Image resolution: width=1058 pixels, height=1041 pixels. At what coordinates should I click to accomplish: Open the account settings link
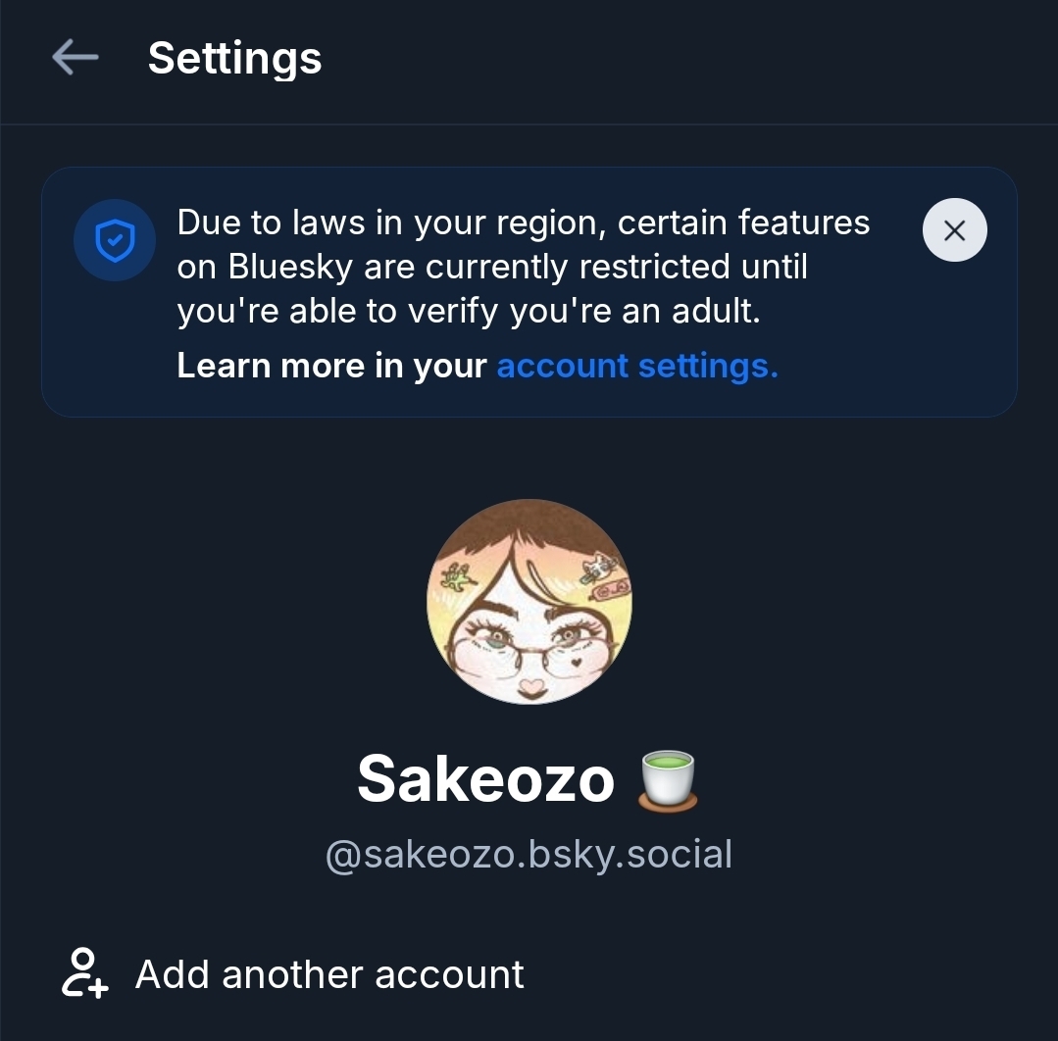pyautogui.click(x=637, y=366)
